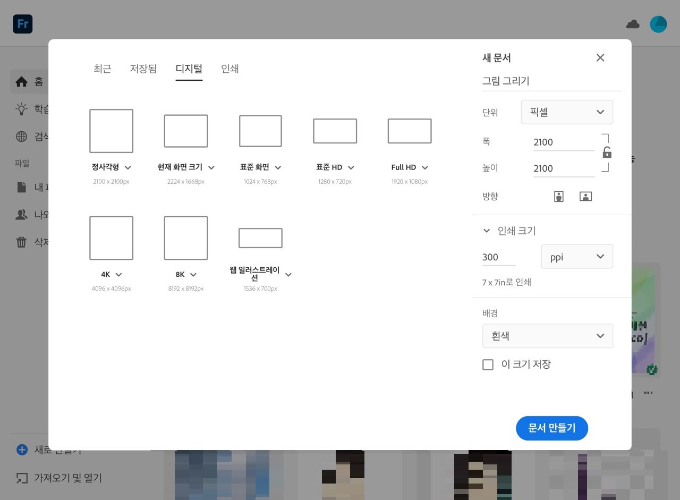
Task: Click the 문서 만들기 button
Action: (552, 428)
